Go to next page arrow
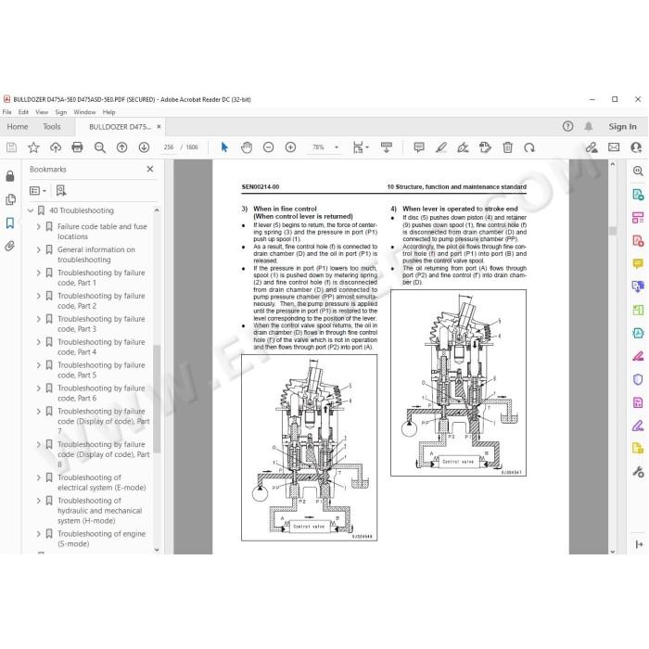Screen dimensions: 649x649 click(144, 147)
